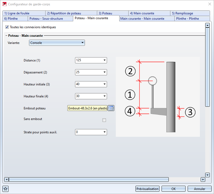Expand the Hauteur initiale (3) dropdown
Viewport: 214px width, 194px height.
(105, 84)
